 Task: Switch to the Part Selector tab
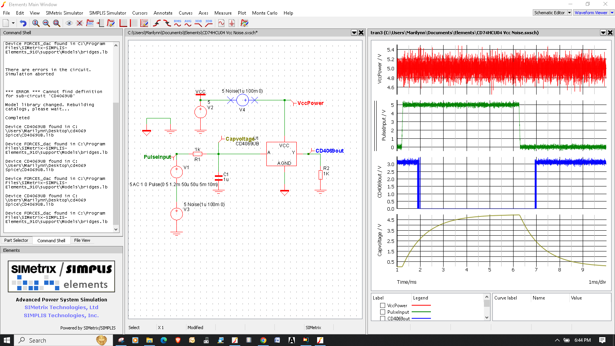16,240
